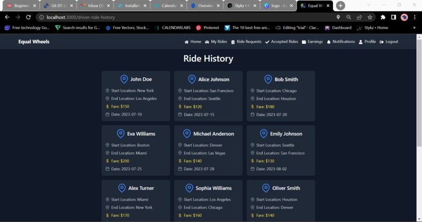Image resolution: width=422 pixels, height=222 pixels.
Task: View Earnings from navbar
Action: pos(312,42)
